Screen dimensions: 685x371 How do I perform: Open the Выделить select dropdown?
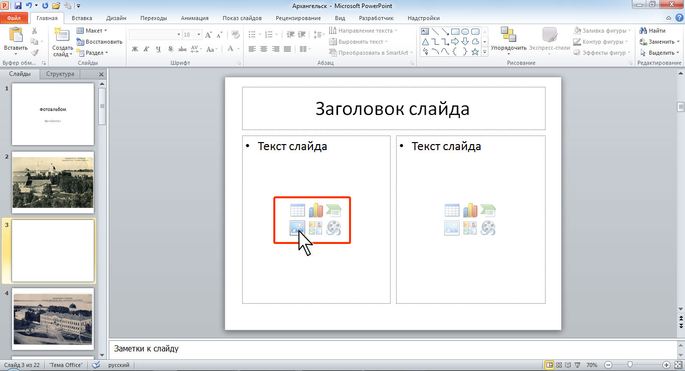[x=660, y=53]
